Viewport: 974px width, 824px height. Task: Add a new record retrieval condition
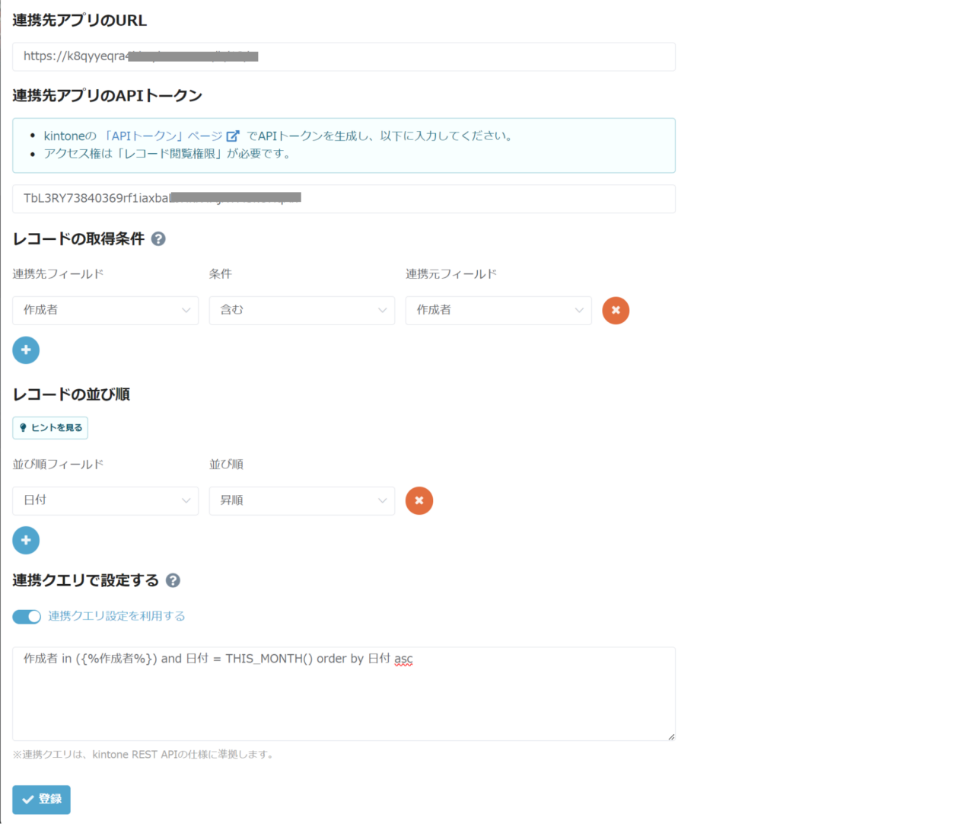26,350
